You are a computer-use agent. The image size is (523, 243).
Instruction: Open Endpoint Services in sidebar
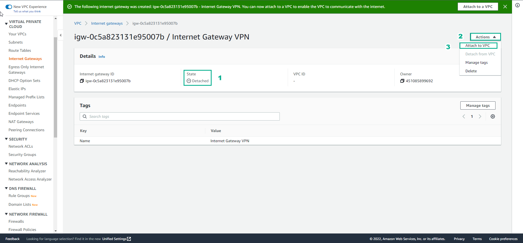tap(24, 113)
